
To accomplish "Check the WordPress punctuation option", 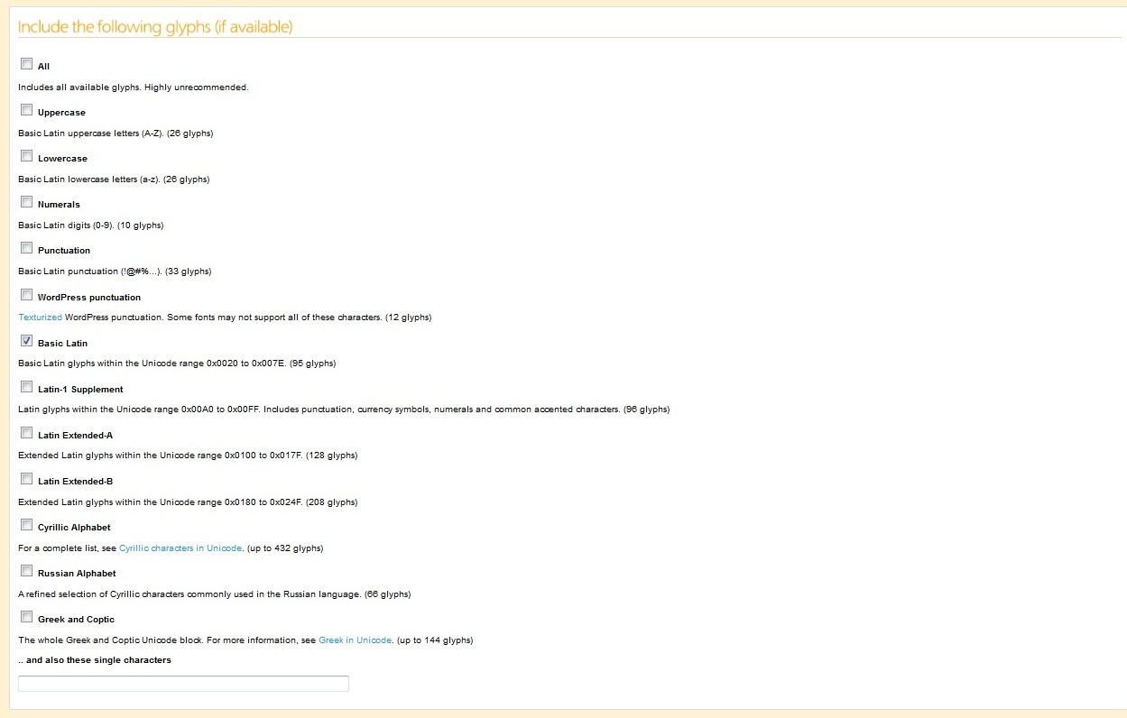I will pyautogui.click(x=26, y=295).
